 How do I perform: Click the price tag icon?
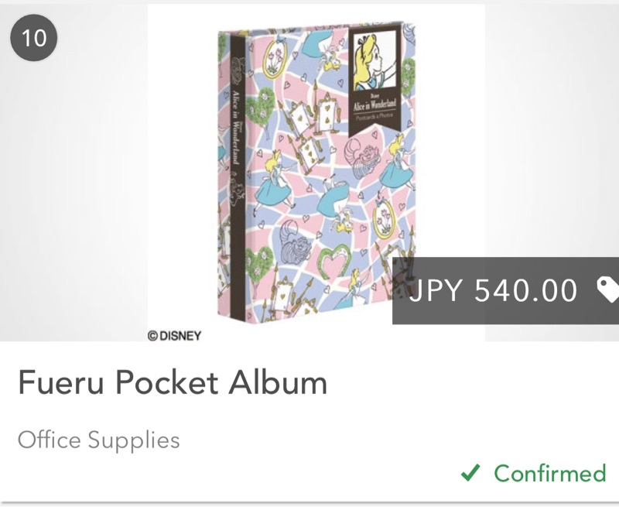pyautogui.click(x=608, y=289)
